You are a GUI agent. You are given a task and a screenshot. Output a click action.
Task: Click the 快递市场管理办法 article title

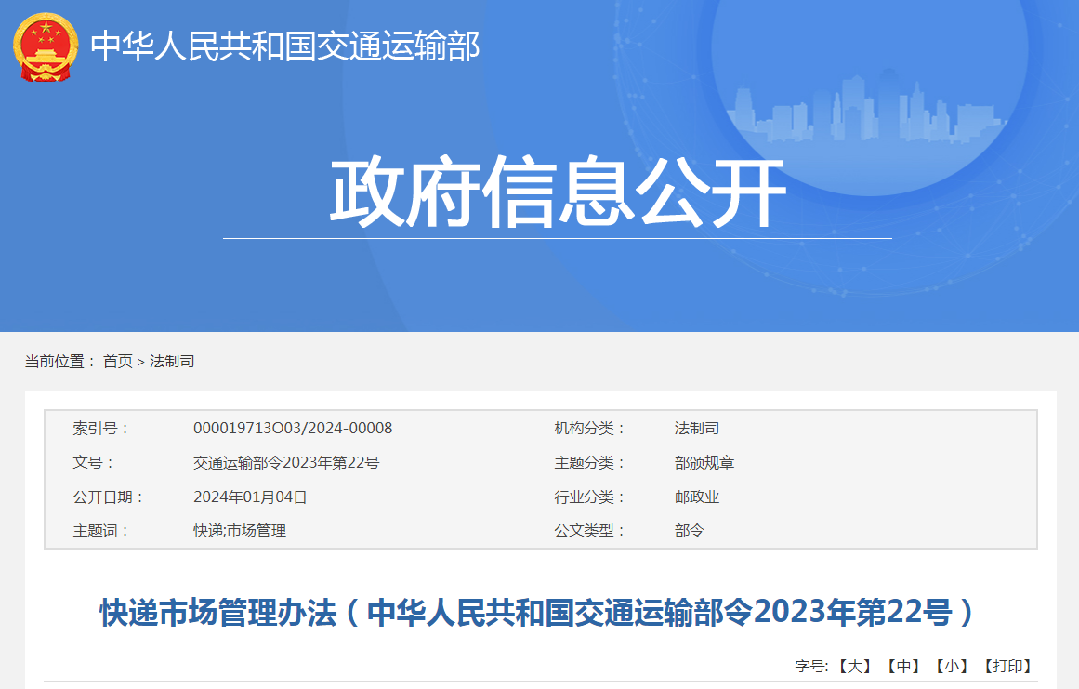(x=537, y=612)
